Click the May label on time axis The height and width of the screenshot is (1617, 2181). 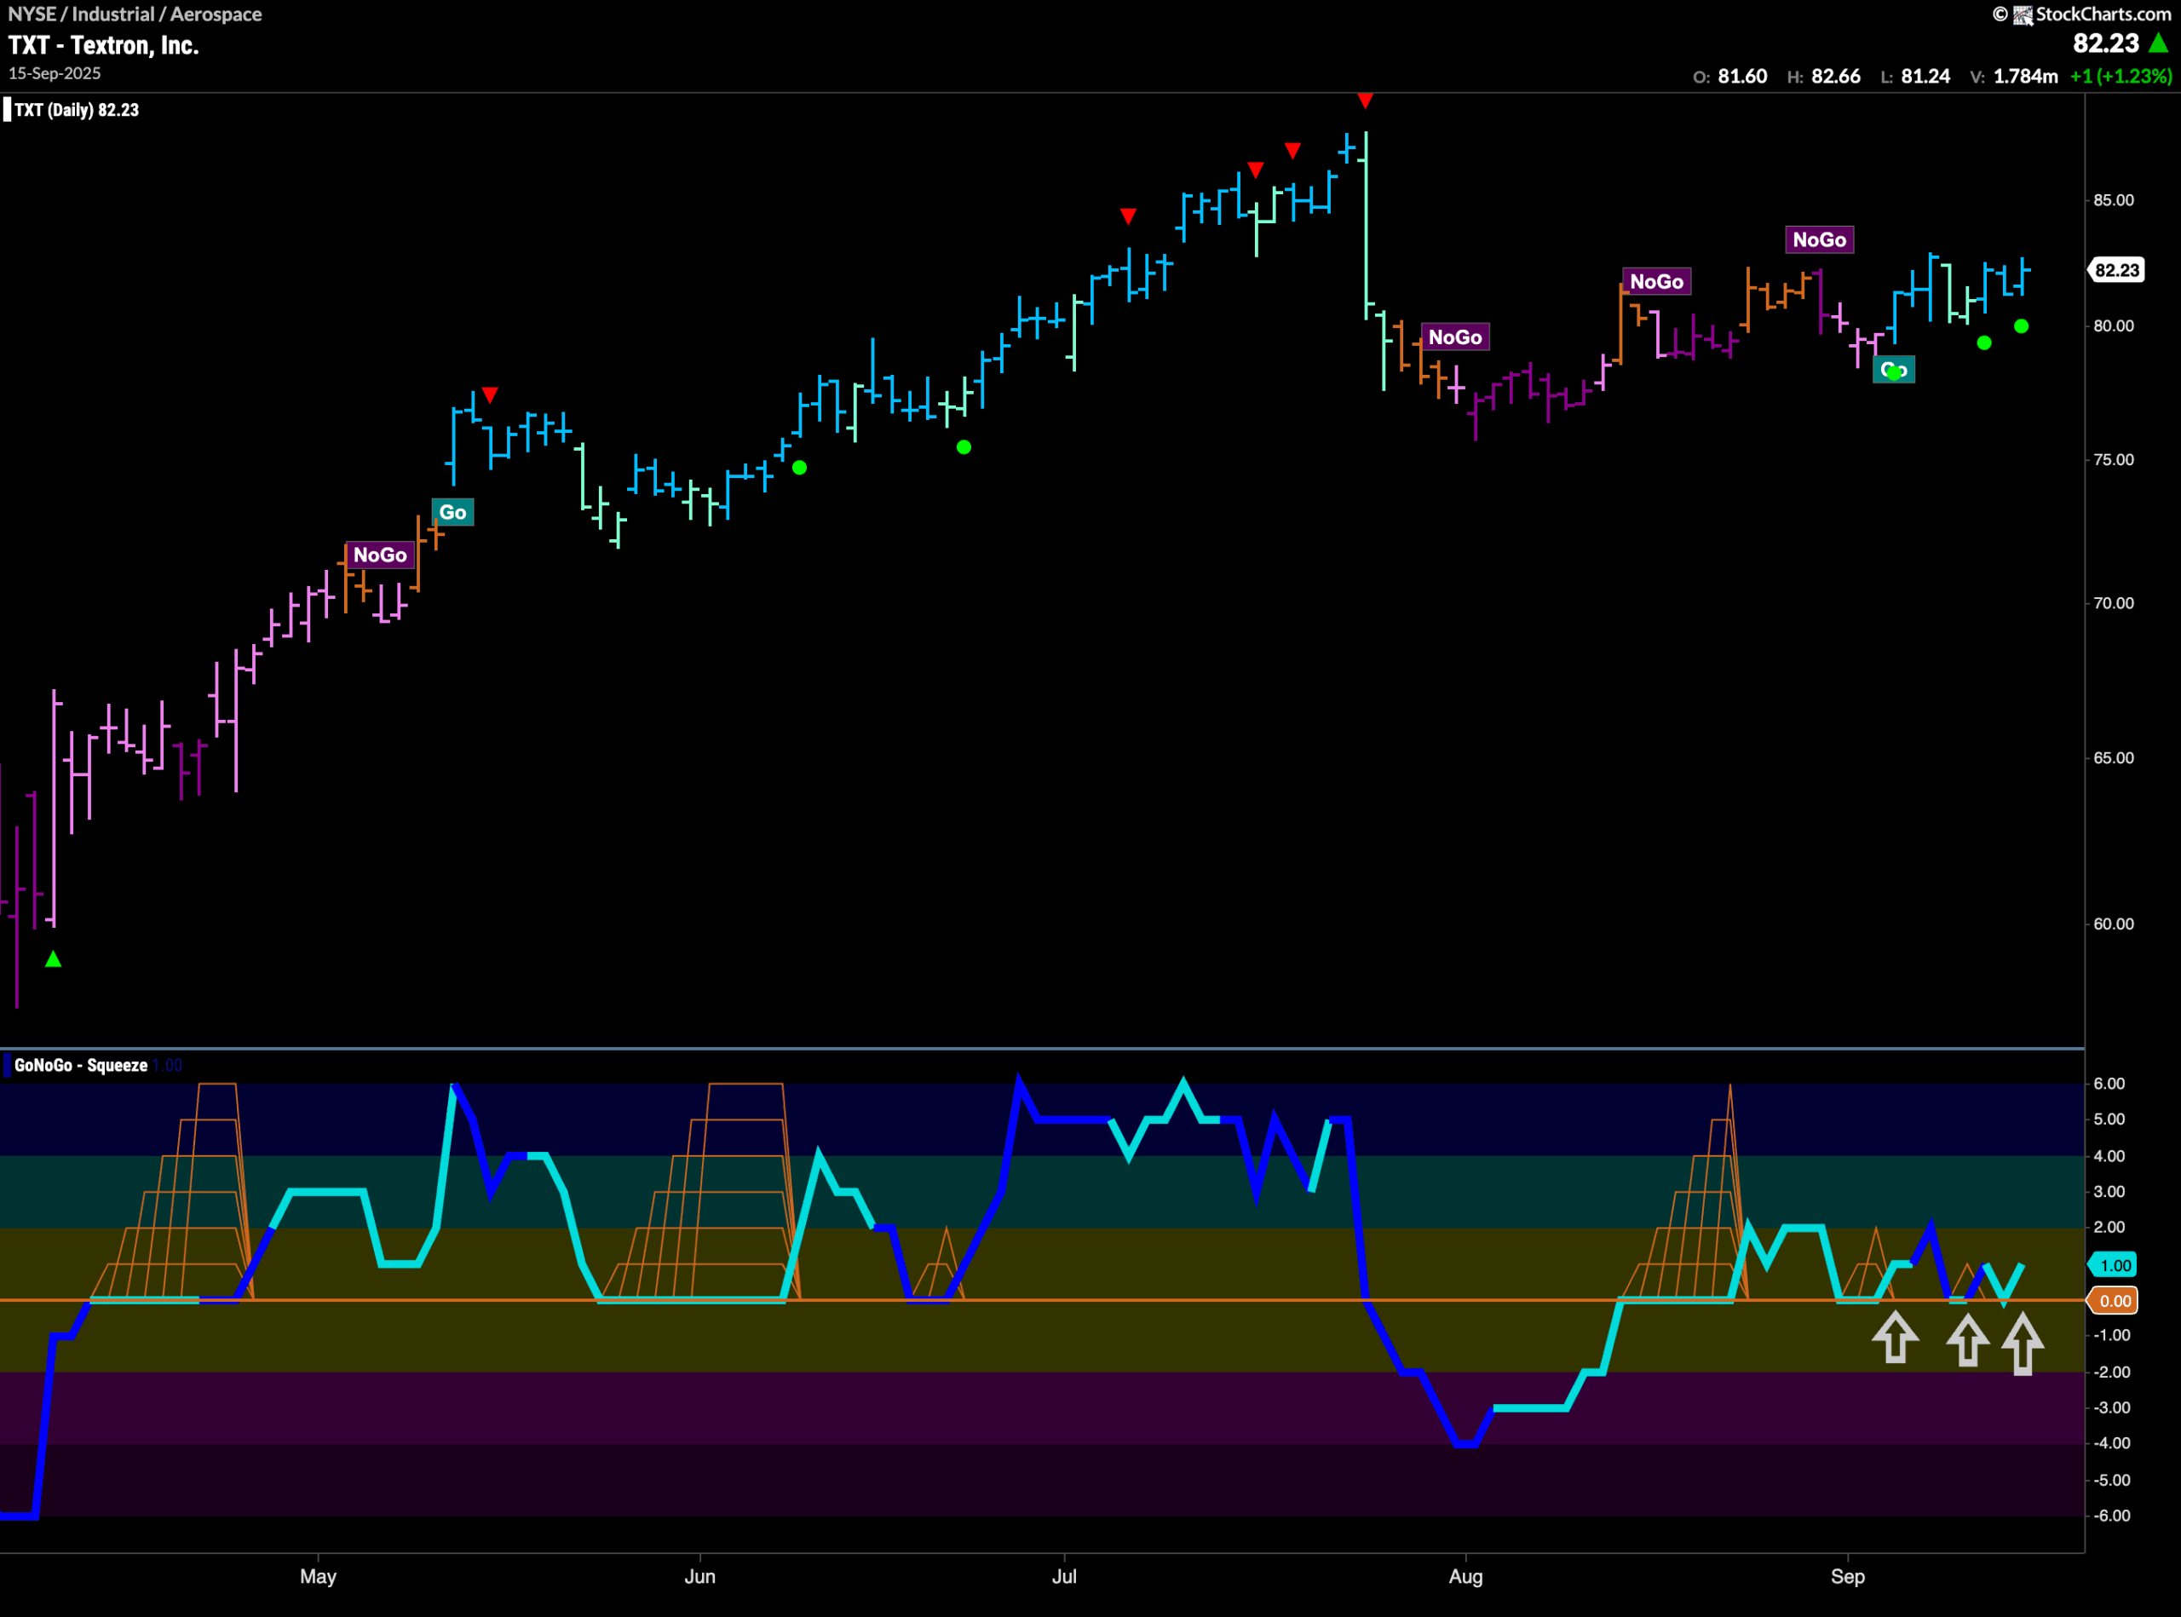(318, 1576)
